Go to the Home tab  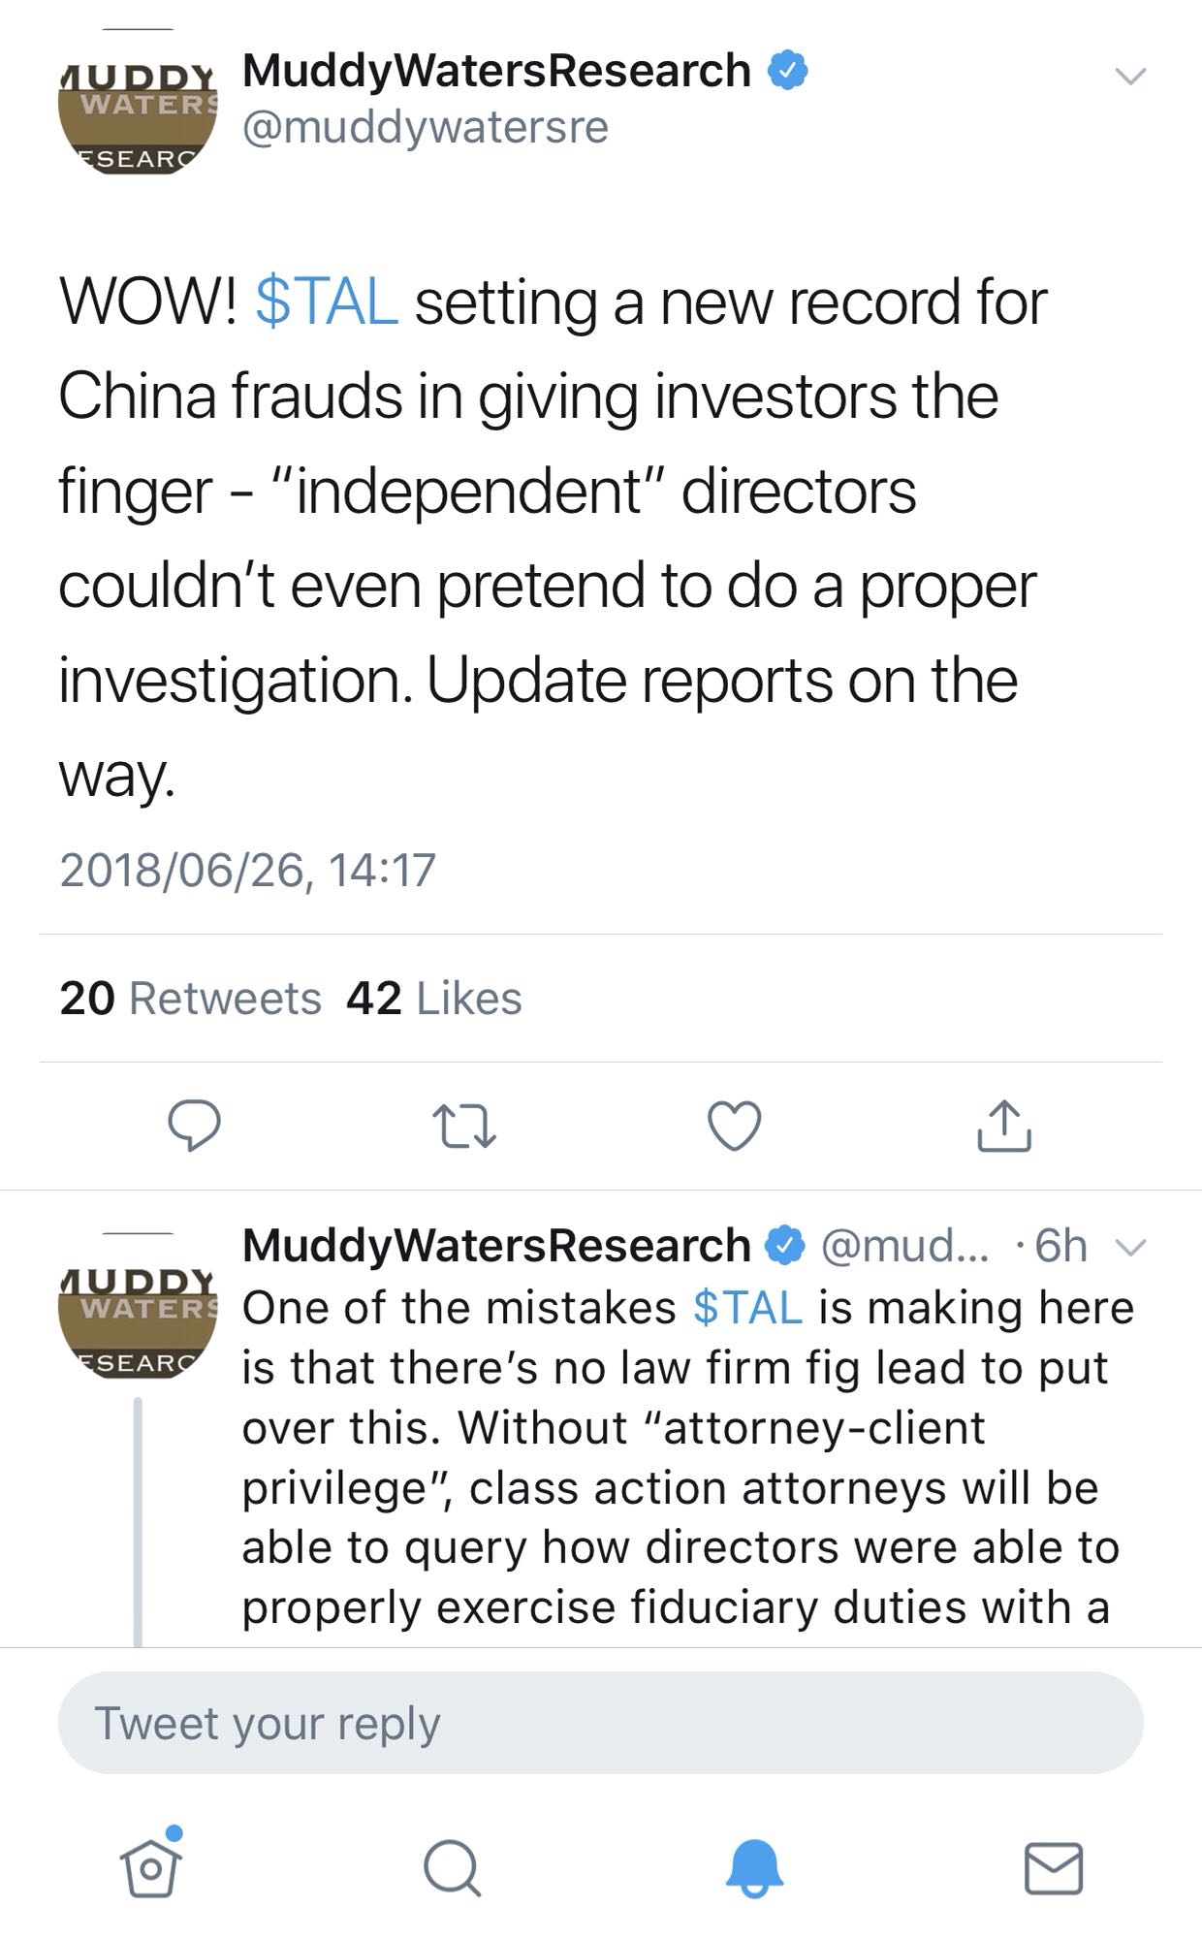point(151,1866)
